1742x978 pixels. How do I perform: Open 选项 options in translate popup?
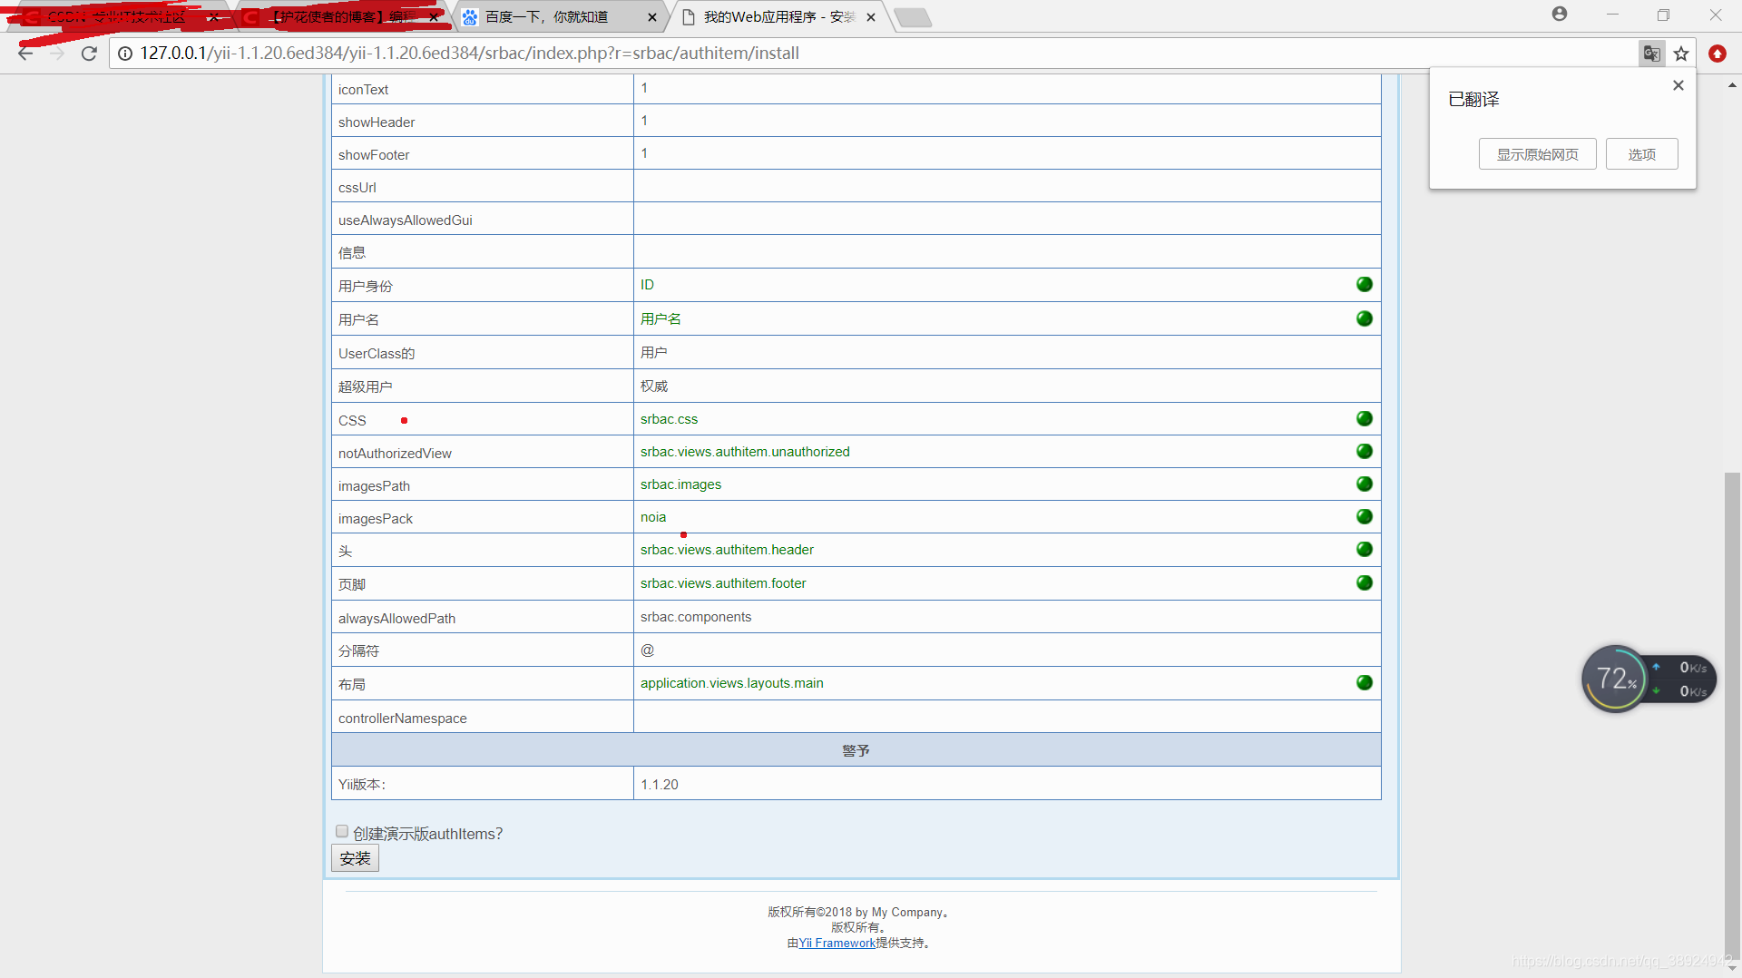point(1641,154)
